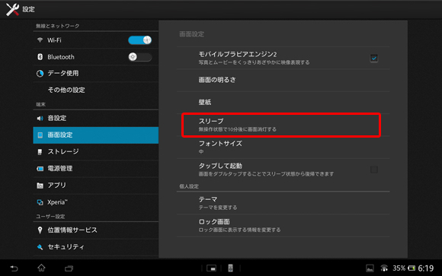Tap the remote control icon in the navigation bar
Viewport: 442px width, 276px height.
(230, 268)
